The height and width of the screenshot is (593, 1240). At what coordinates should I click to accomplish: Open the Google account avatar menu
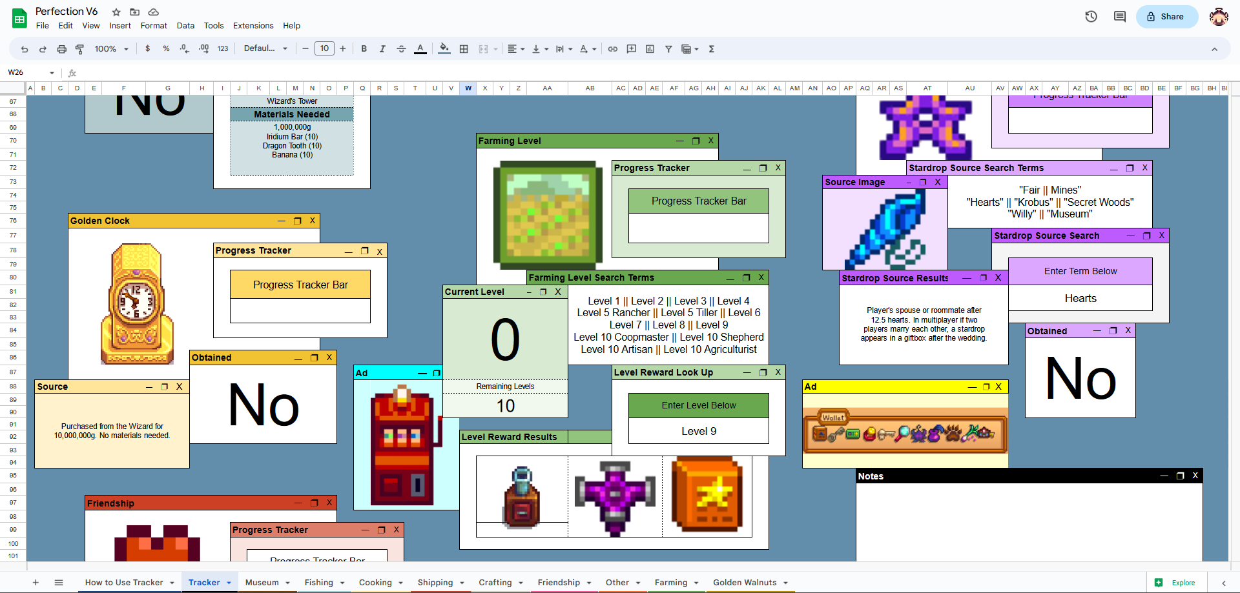click(x=1219, y=17)
